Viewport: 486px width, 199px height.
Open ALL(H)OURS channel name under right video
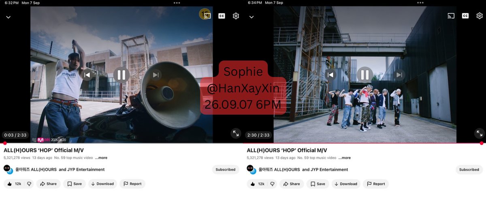(303, 169)
